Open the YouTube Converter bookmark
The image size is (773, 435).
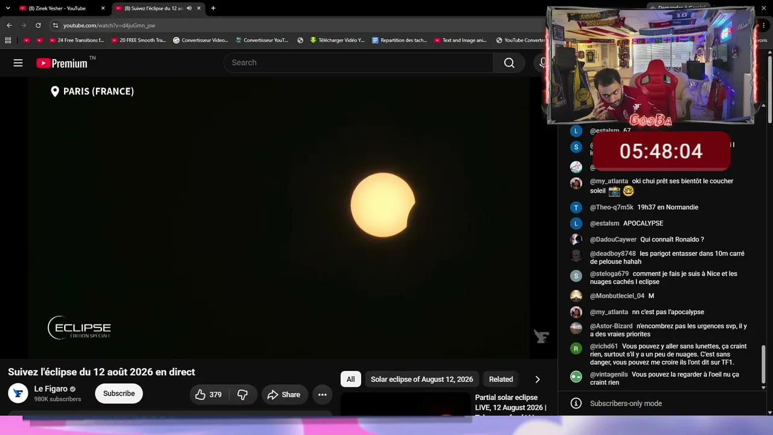pyautogui.click(x=521, y=40)
